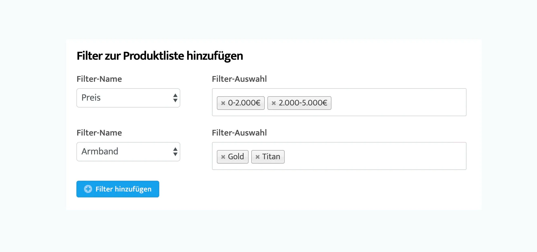Open the Armband filter name dropdown
537x252 pixels.
pos(124,152)
